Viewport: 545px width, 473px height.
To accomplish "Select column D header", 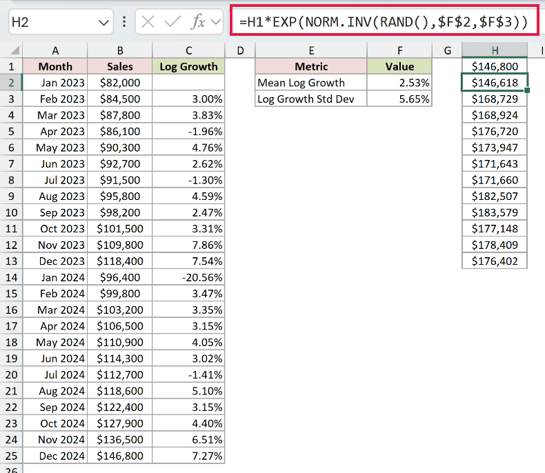I will click(240, 50).
